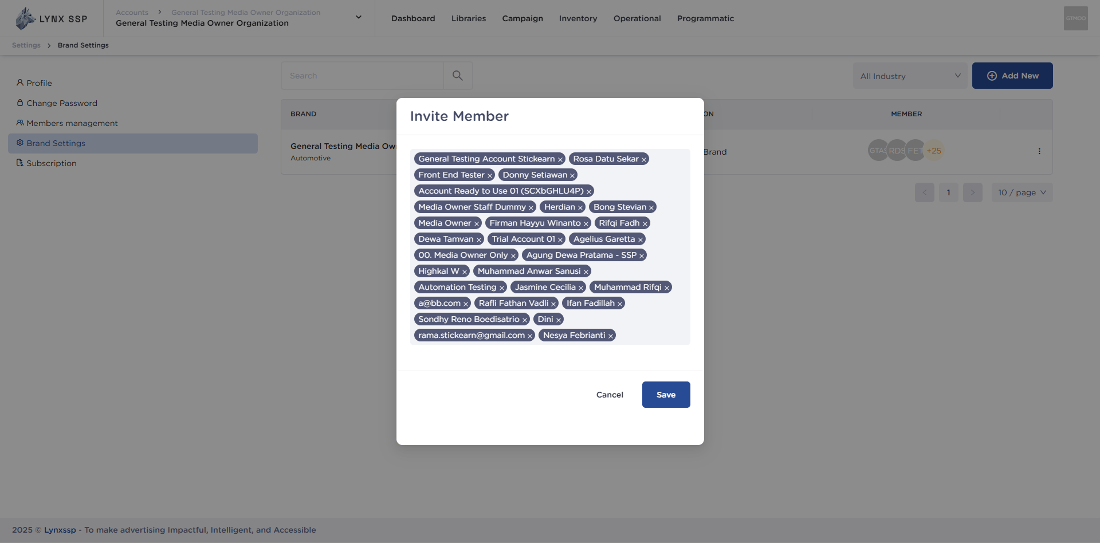1100x543 pixels.
Task: Open the user avatar in top right
Action: coord(1075,18)
